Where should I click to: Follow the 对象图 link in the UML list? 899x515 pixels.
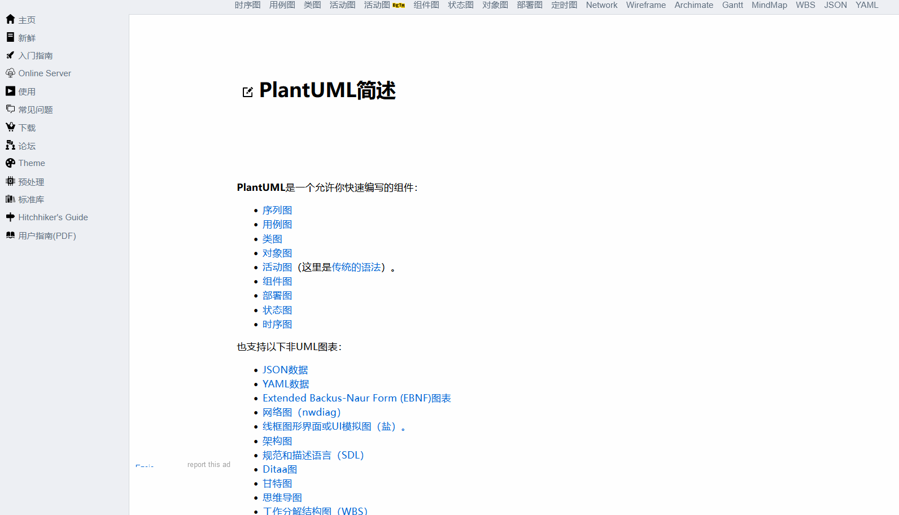click(x=277, y=253)
